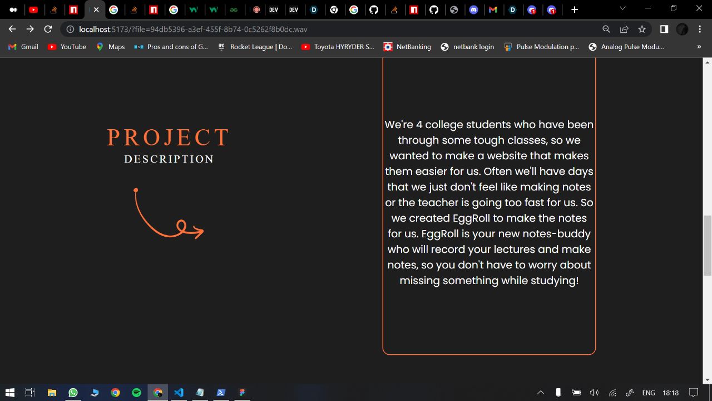Click the 'We're 4 college students' paragraph
Screen dimensions: 712x401
489,202
